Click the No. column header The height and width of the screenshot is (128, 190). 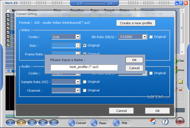click(14, 11)
